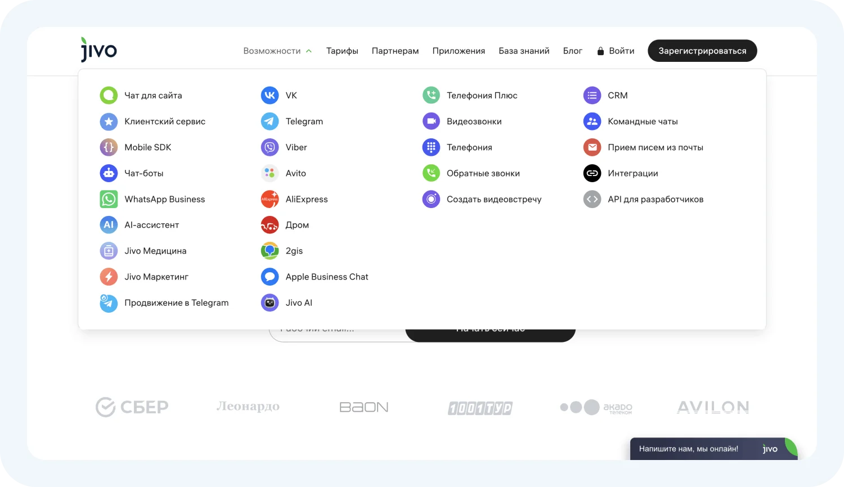
Task: Click the Прием писем из почты envelope icon
Action: (x=592, y=147)
